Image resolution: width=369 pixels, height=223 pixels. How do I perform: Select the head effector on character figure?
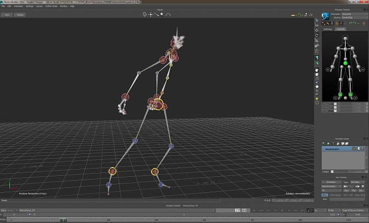coord(345,38)
